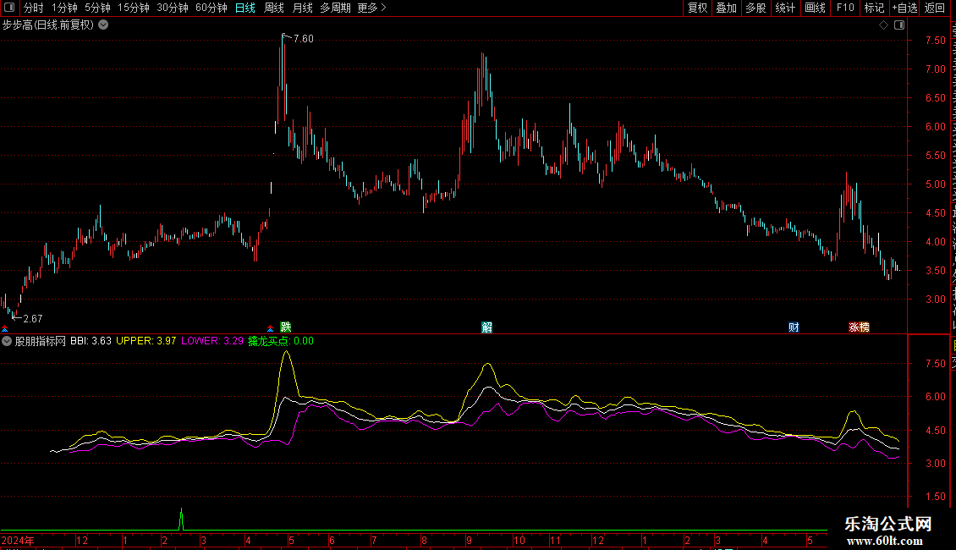Open the 多股 multi-stock view
Image resolution: width=956 pixels, height=550 pixels.
[755, 8]
